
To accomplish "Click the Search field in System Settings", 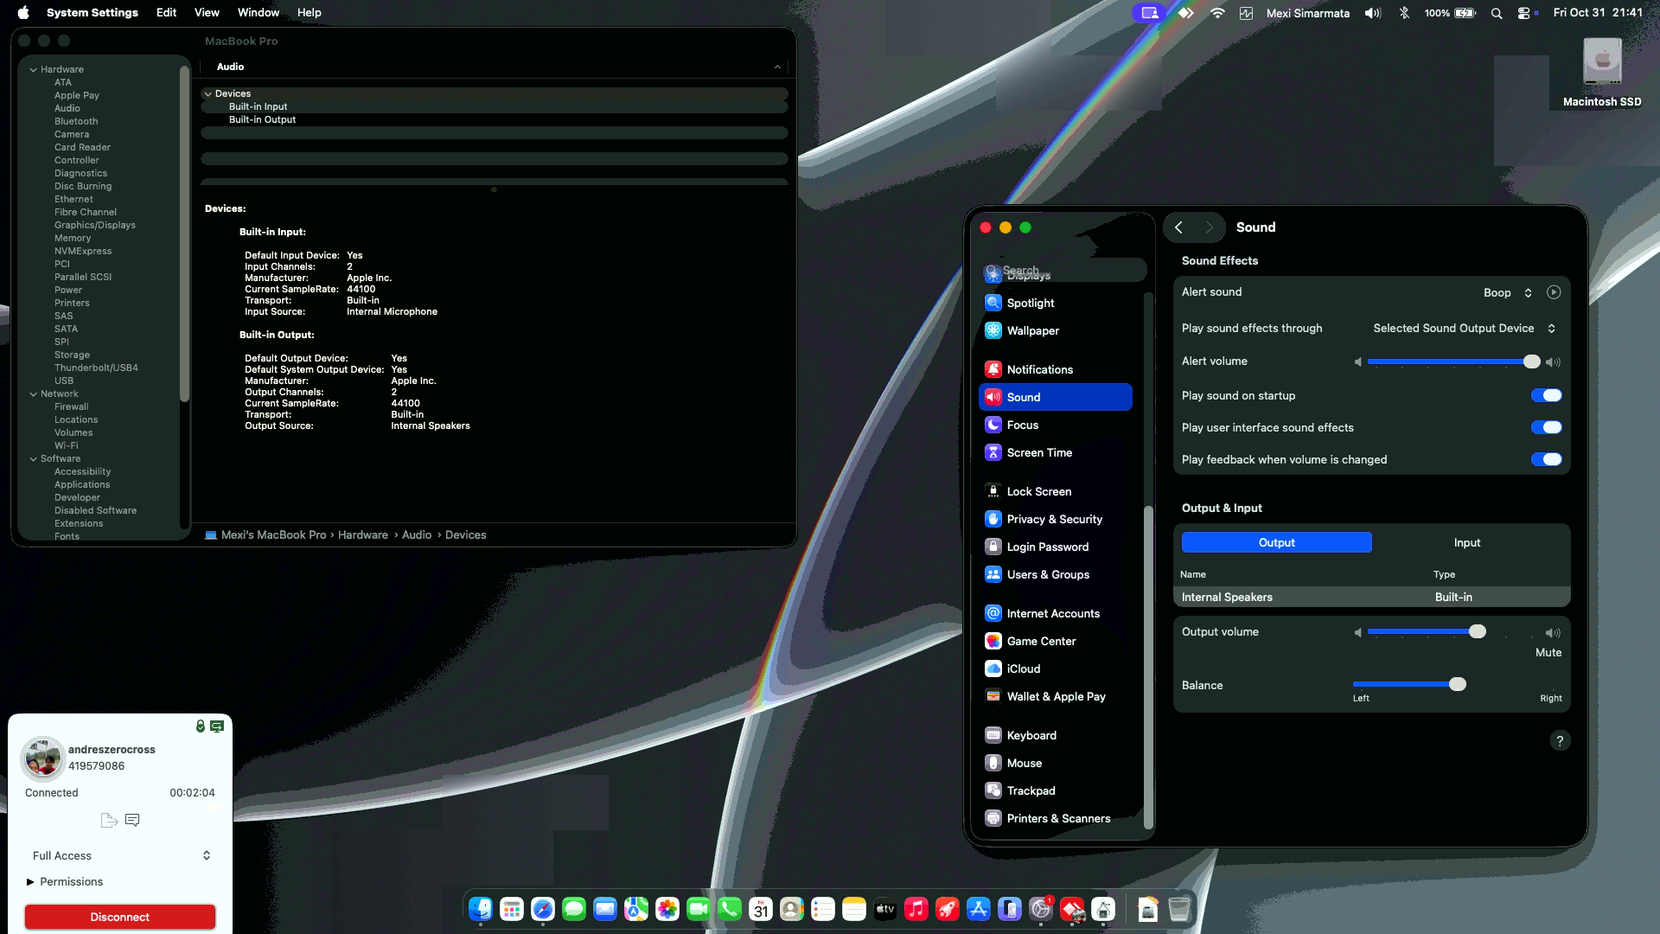I will pyautogui.click(x=1064, y=271).
